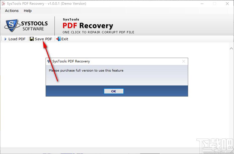This screenshot has height=154, width=234.
Task: Click the small icon in dialog title bar
Action: coord(49,61)
